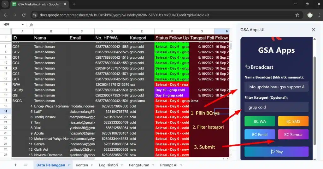Viewport: 323px width, 169px height.
Task: Switch to the Prompt AI sheet
Action: point(169,165)
